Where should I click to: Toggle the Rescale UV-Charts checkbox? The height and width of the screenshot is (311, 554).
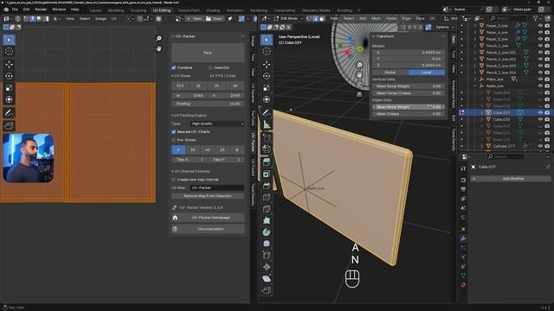tap(174, 131)
